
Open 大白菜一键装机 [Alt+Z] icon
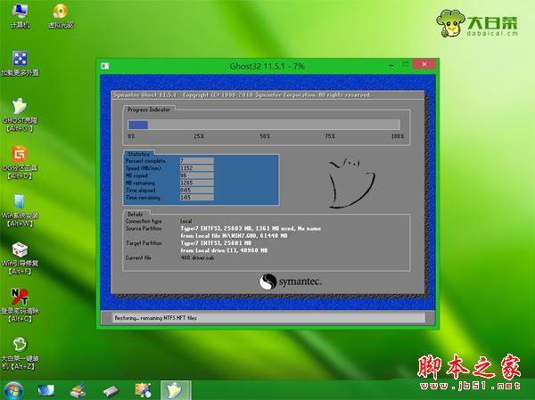coord(20,354)
